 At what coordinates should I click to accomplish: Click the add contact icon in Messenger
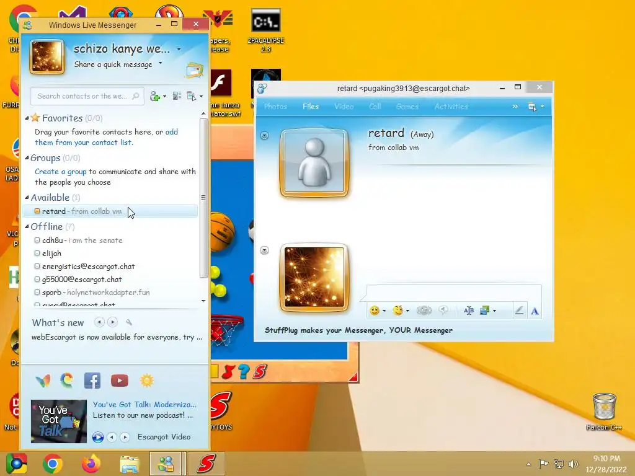click(155, 96)
